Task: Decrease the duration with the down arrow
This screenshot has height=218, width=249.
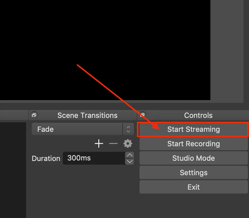Action: (x=129, y=161)
